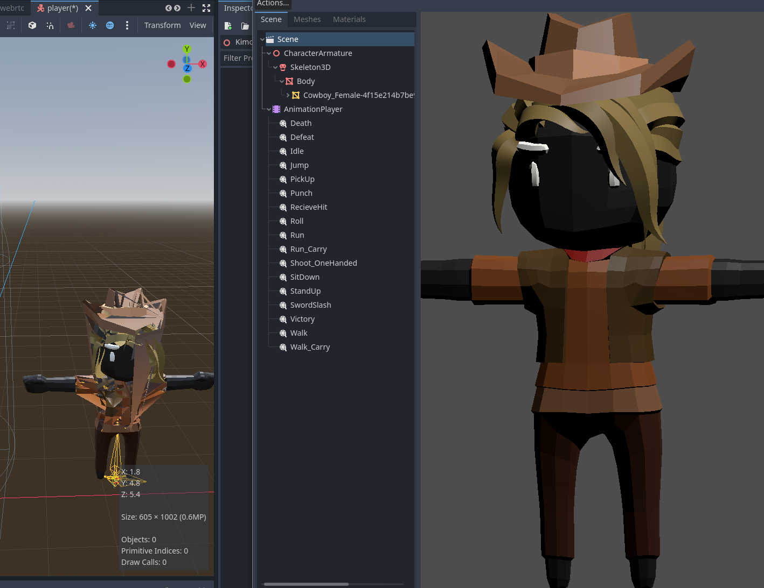Viewport: 764px width, 588px height.
Task: Open the three-dot viewport options menu
Action: [127, 25]
